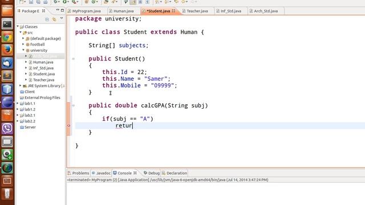Image resolution: width=365 pixels, height=205 pixels.
Task: Expand Human.java in the tree
Action: (26, 62)
